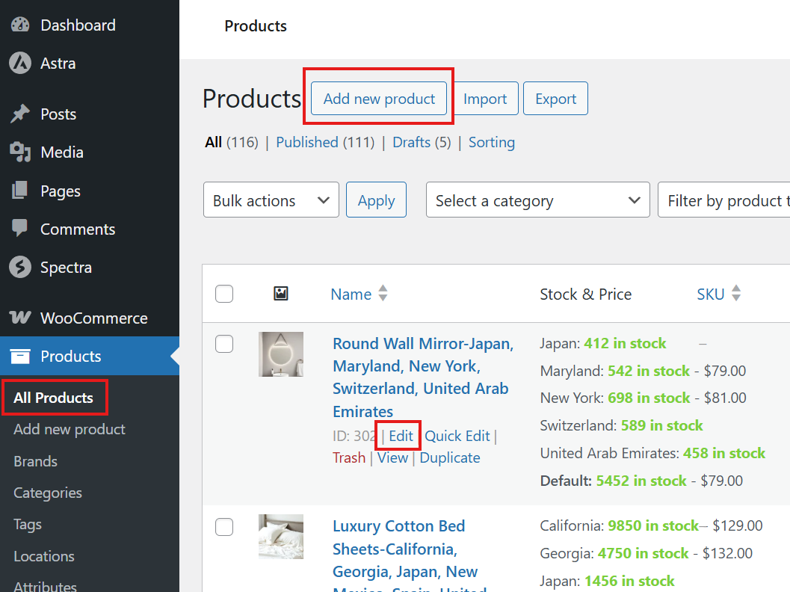This screenshot has width=790, height=592.
Task: Open the Round Wall Mirror product thumbnail
Action: tap(281, 354)
